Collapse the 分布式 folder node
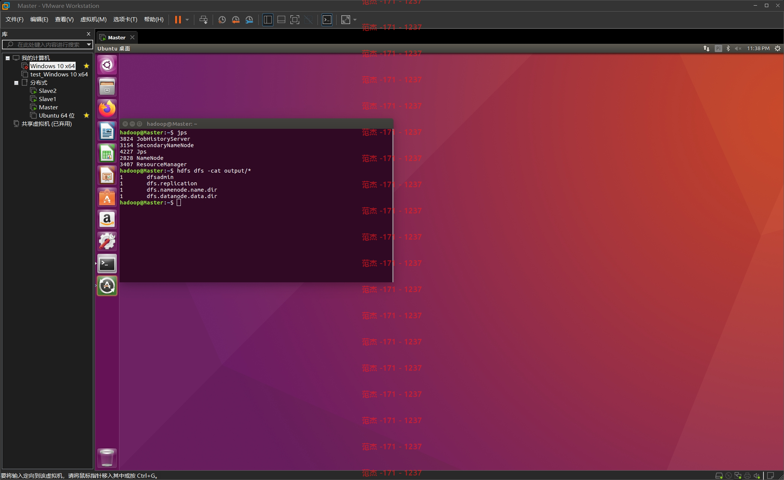 (16, 83)
